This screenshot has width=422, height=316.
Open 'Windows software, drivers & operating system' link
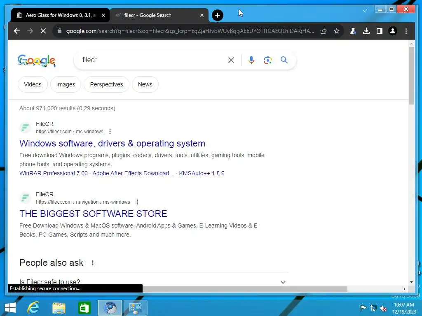112,143
